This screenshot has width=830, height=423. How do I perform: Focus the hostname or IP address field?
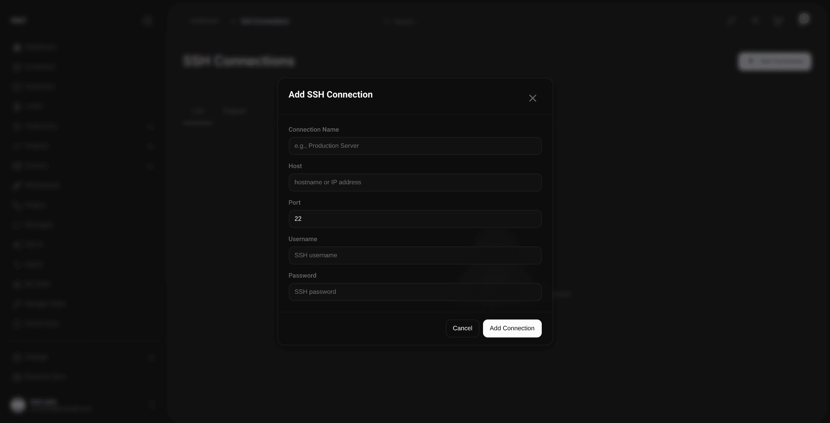[415, 182]
